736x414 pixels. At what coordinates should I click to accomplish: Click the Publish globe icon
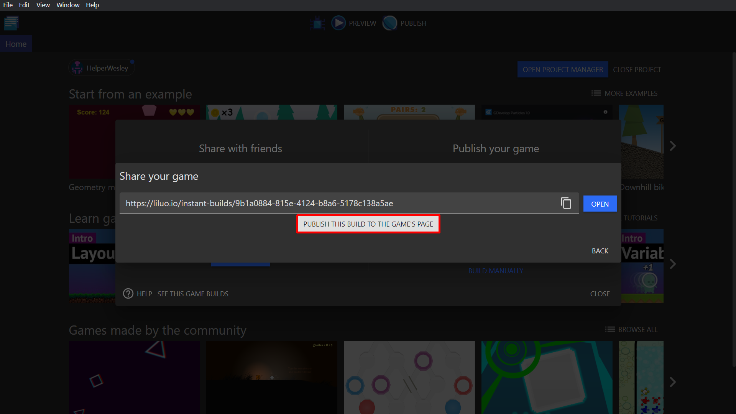pyautogui.click(x=390, y=23)
